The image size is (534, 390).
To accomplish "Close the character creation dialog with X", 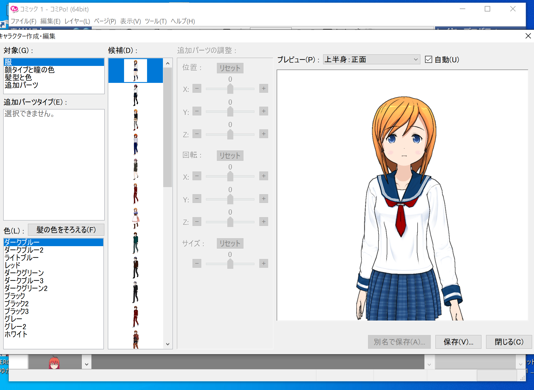I will point(528,36).
